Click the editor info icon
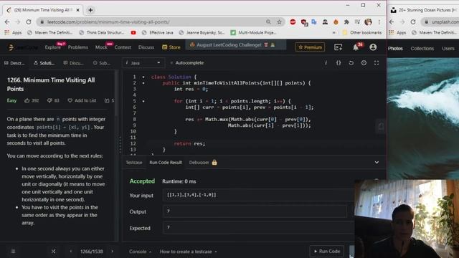This screenshot has height=258, width=459. coord(326,63)
